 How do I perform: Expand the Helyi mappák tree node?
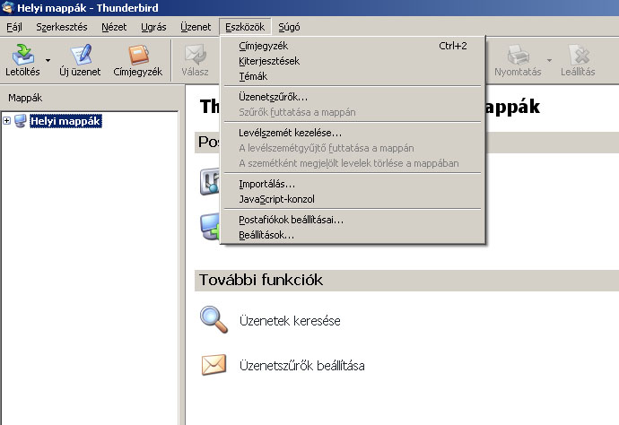tap(6, 120)
